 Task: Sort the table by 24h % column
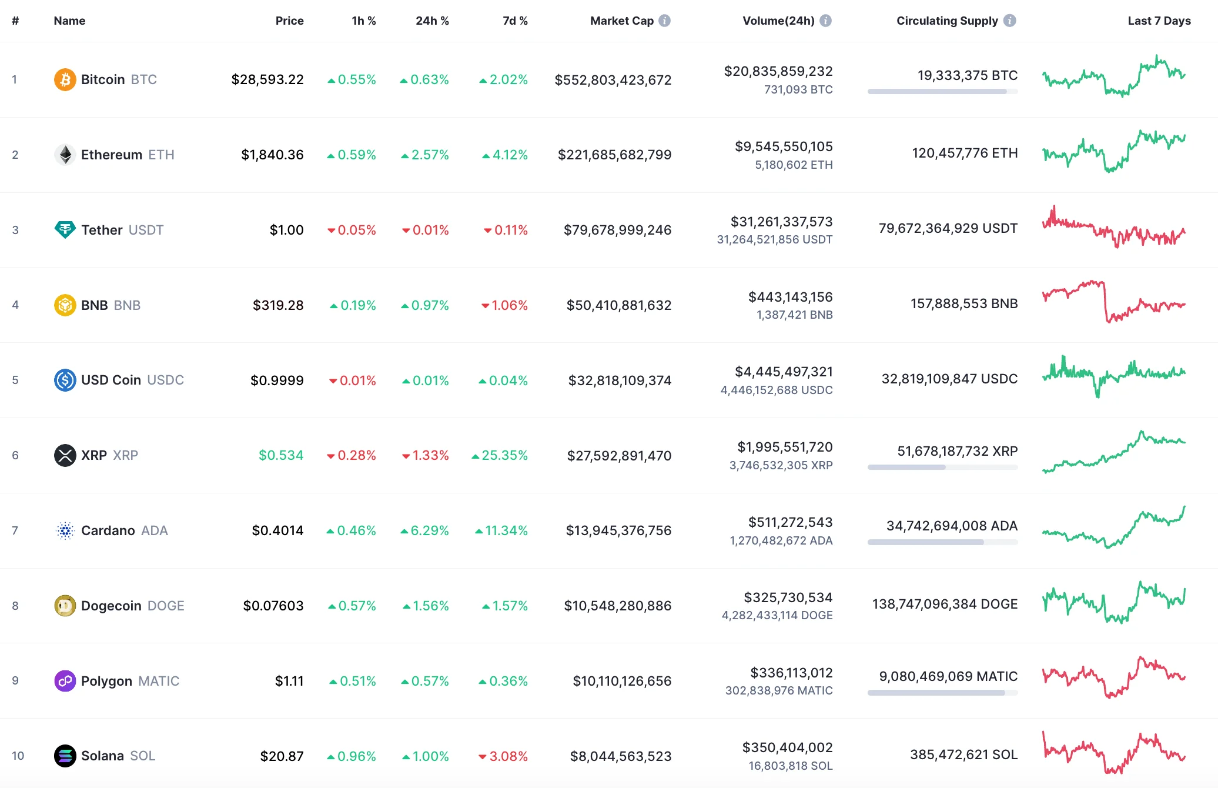(433, 21)
